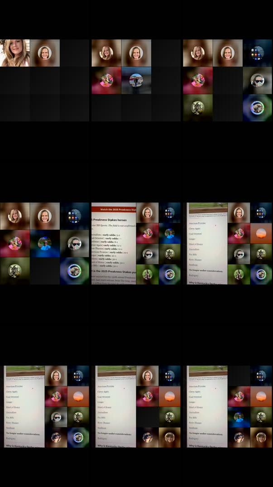273x487 pixels.
Task: Click the 'Preakness Stakes horses' heading
Action: coord(109,220)
